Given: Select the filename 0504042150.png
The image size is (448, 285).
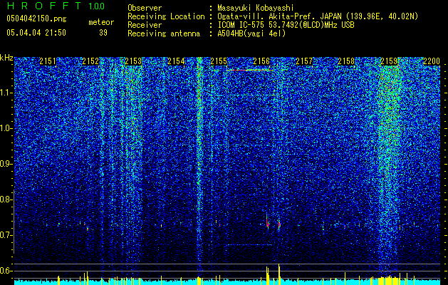Looking at the screenshot, I should tap(36, 19).
